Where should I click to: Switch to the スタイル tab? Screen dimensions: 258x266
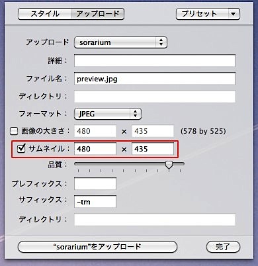pos(44,14)
